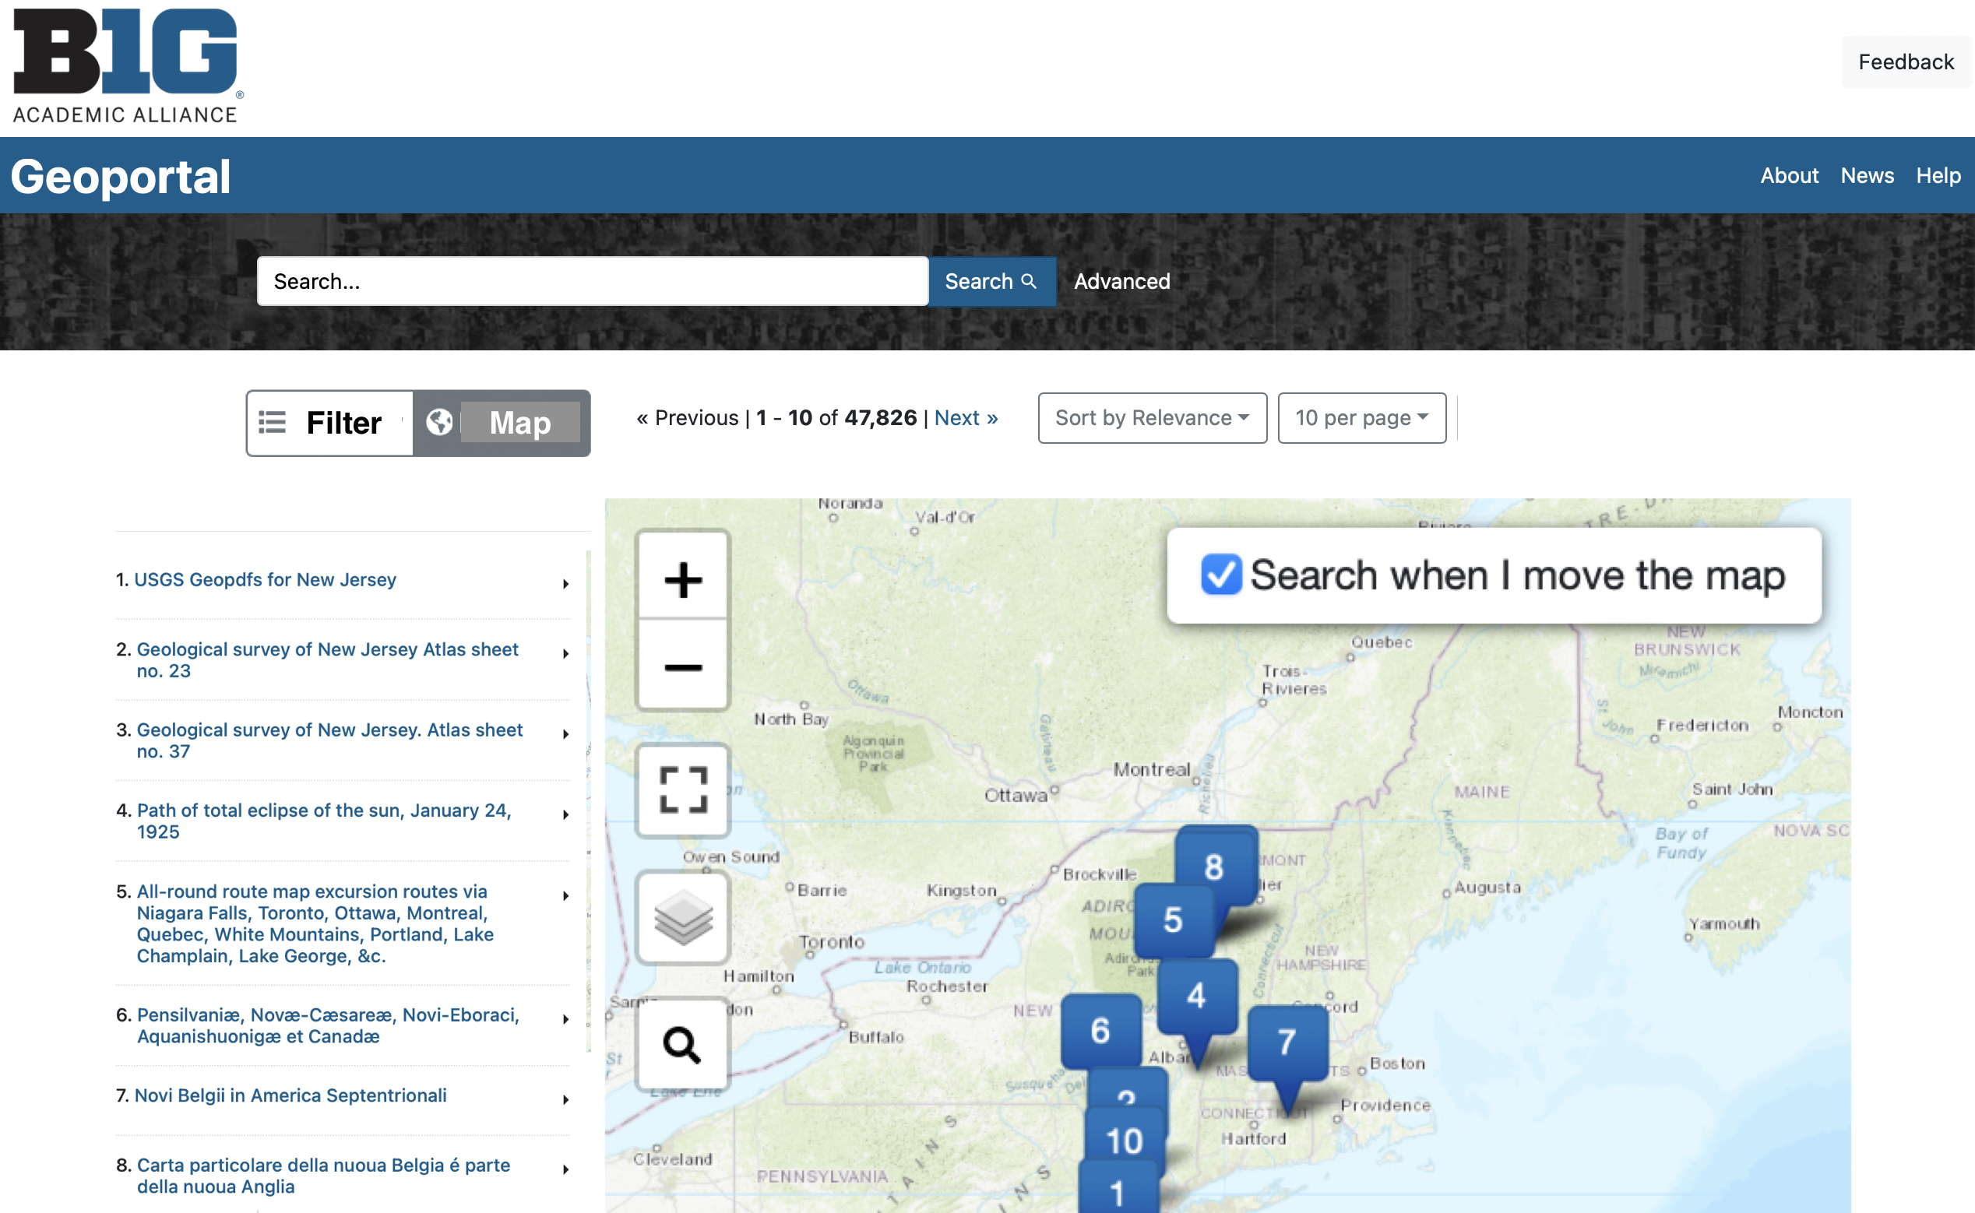Toggle 'Search when I move the map' checkbox
This screenshot has width=1975, height=1213.
pyautogui.click(x=1220, y=575)
